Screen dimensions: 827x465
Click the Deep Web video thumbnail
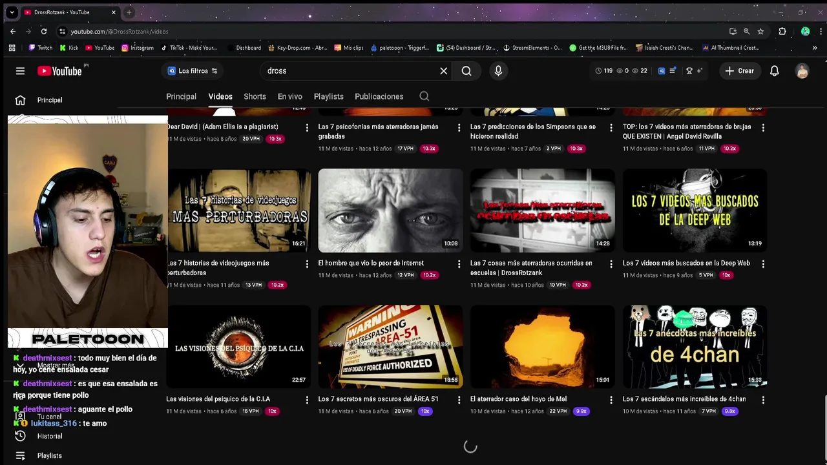pyautogui.click(x=695, y=210)
